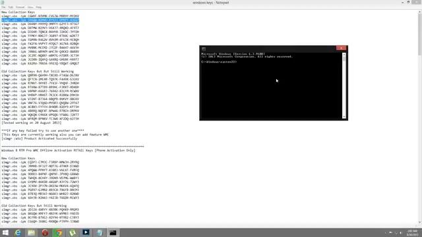This screenshot has width=422, height=237.
Task: Click the Command Prompt title bar
Action: 269,49
